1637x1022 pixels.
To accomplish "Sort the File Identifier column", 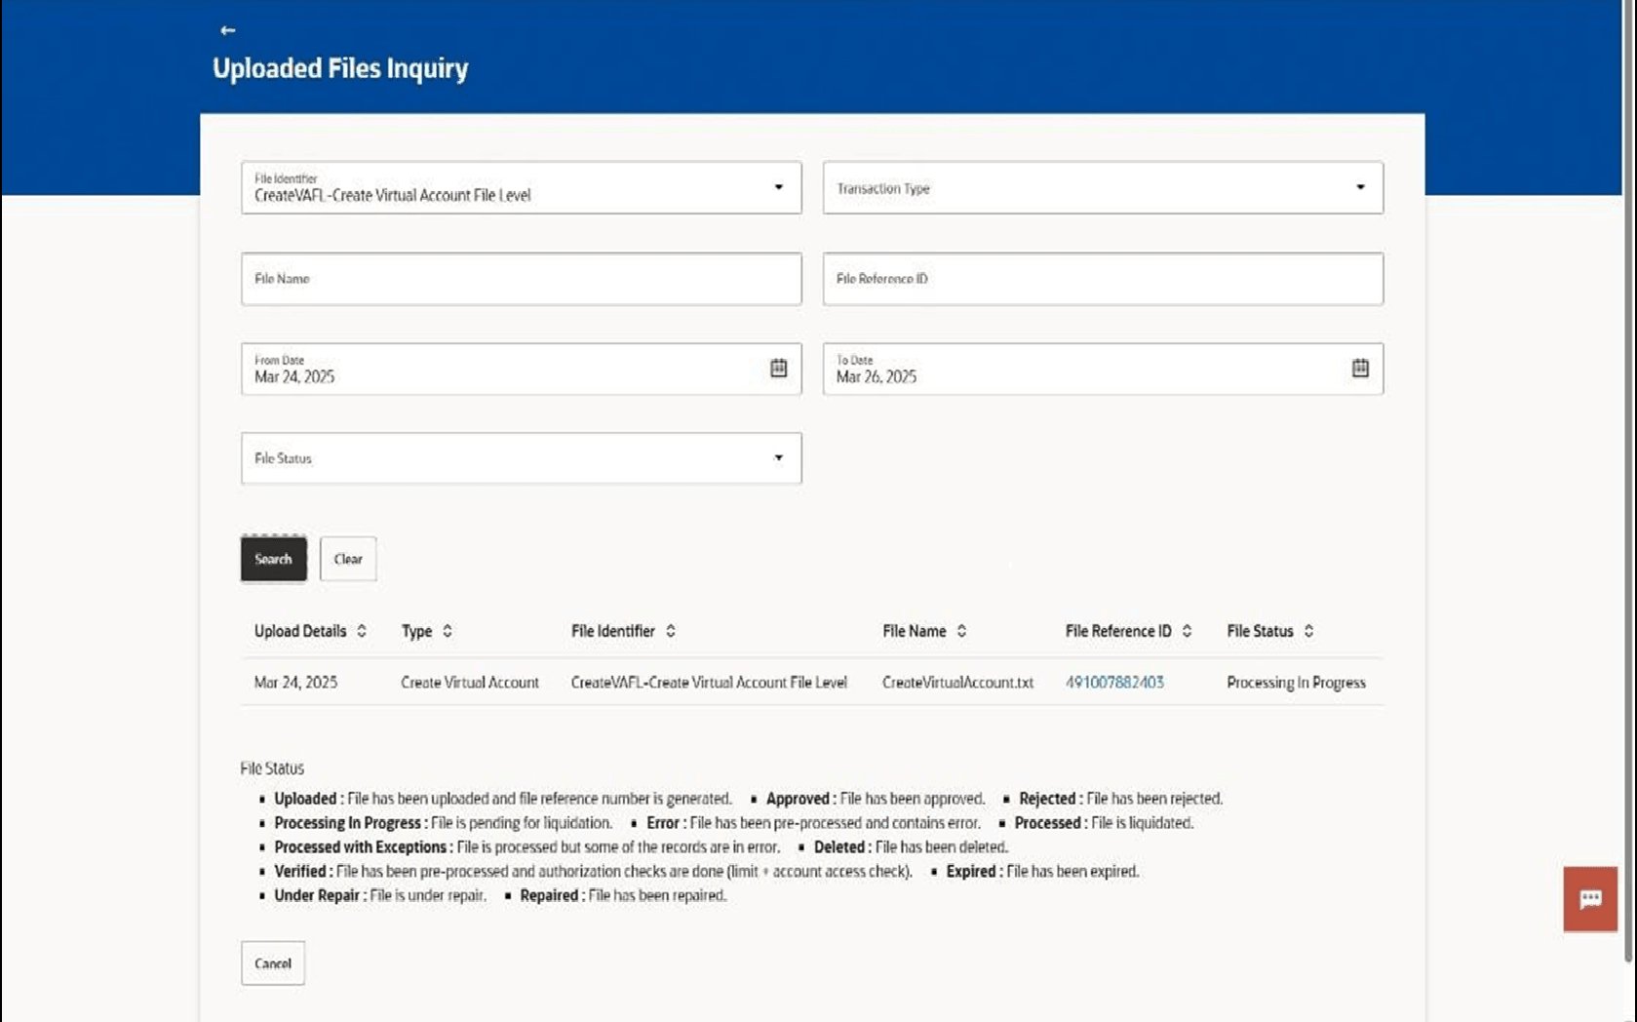I will tap(670, 631).
